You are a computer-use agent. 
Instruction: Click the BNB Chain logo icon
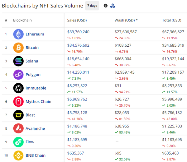coord(18,155)
